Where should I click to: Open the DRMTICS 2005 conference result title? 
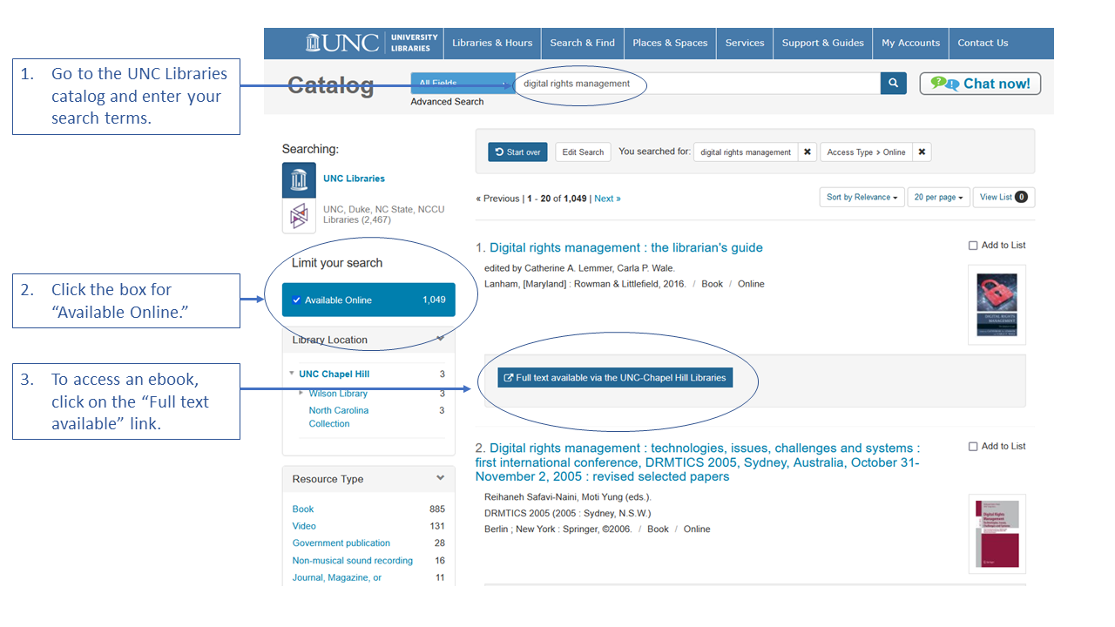coord(697,462)
